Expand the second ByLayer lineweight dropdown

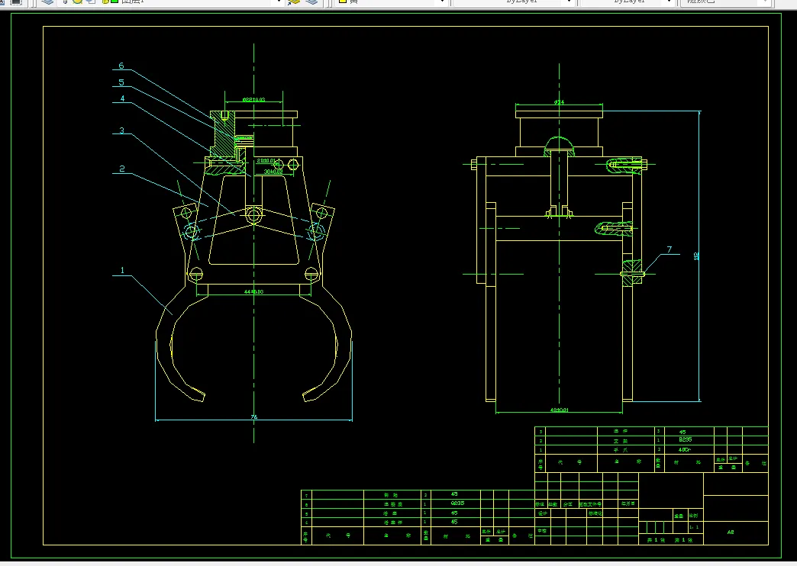pos(669,2)
